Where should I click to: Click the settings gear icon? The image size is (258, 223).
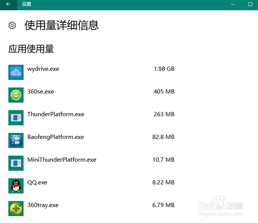tap(12, 25)
